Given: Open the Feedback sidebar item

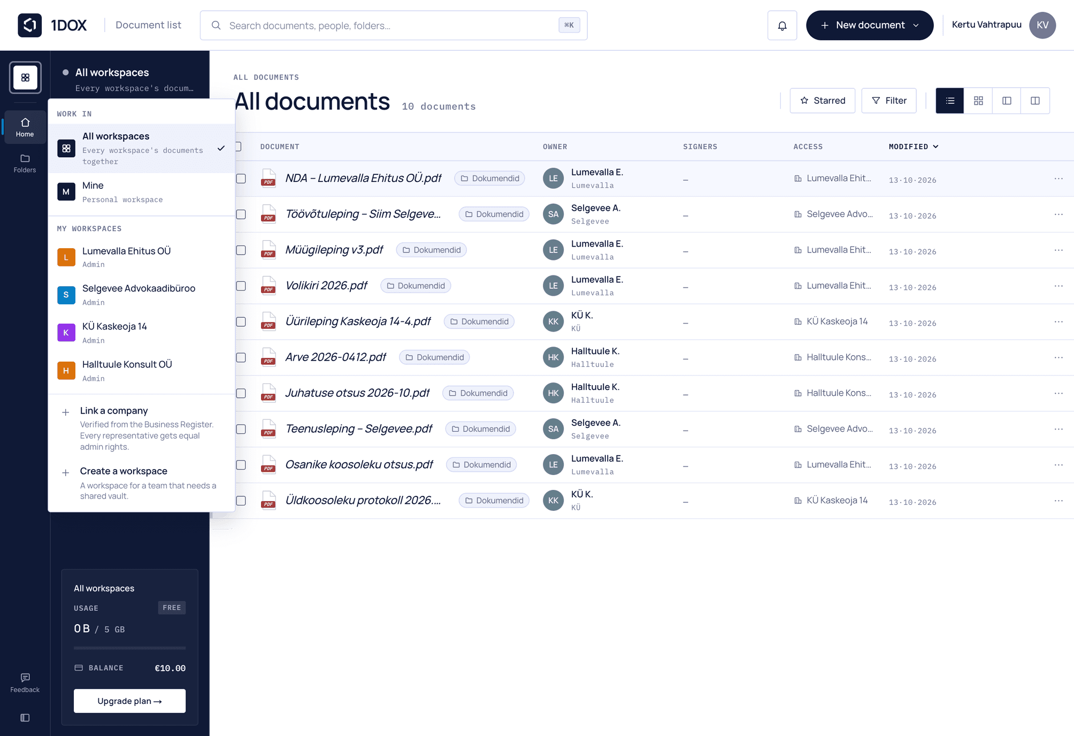Looking at the screenshot, I should [25, 683].
